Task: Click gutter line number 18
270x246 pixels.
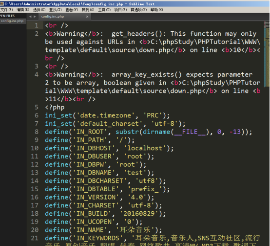Action: click(x=35, y=214)
